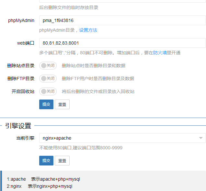Click the 1:apache description line
Screen dimensions: 206x191
tap(43, 179)
